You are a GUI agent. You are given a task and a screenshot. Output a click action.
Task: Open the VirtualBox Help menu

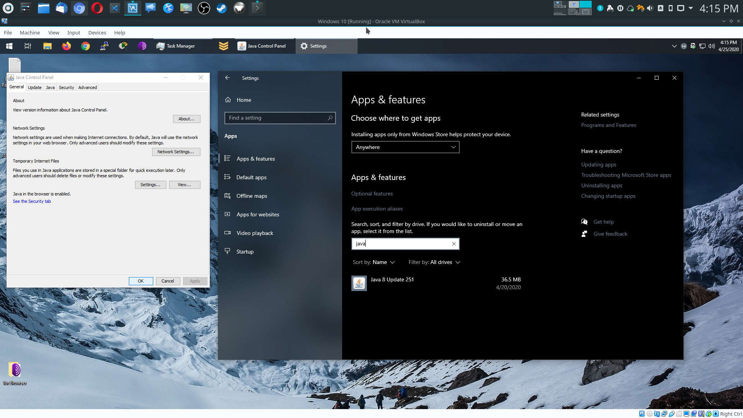pyautogui.click(x=120, y=33)
